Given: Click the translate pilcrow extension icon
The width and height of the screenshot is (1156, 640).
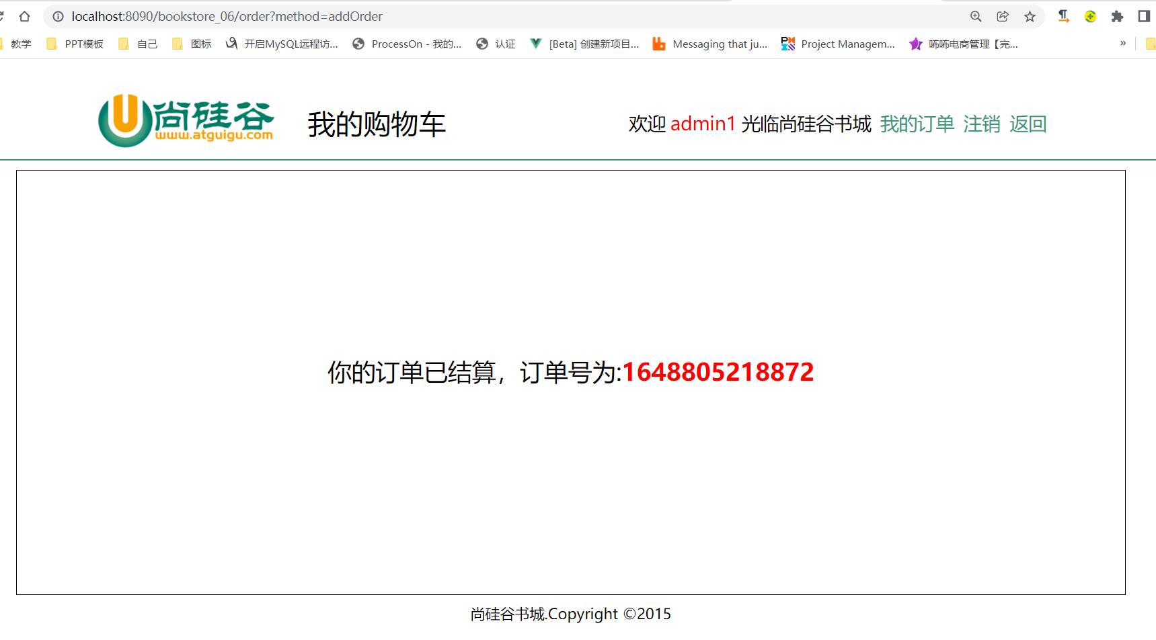Looking at the screenshot, I should [1063, 16].
